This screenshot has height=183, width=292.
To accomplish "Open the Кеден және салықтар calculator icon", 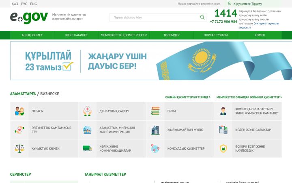I will click(x=223, y=130).
